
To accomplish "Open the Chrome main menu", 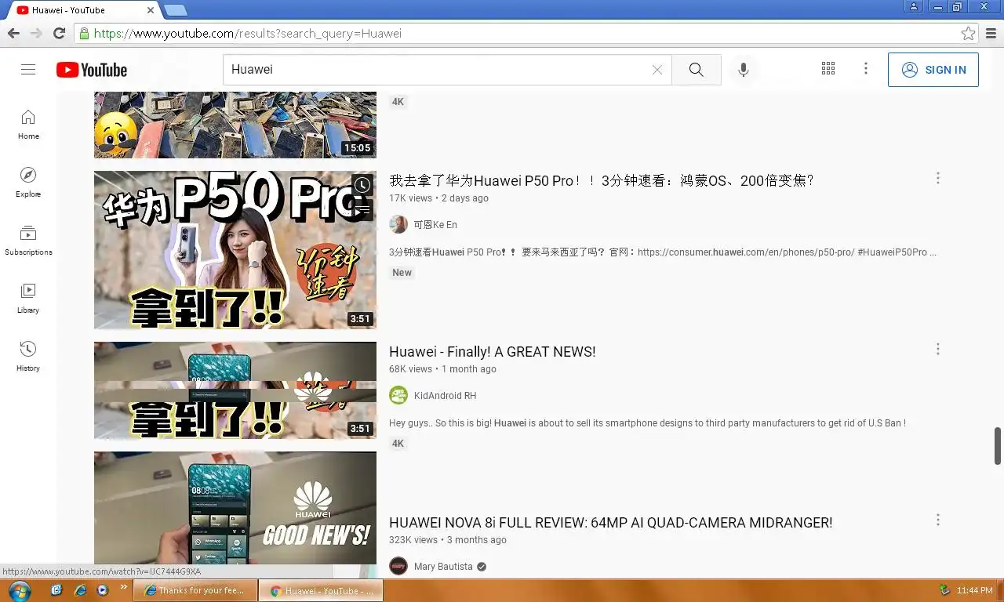I will point(991,34).
